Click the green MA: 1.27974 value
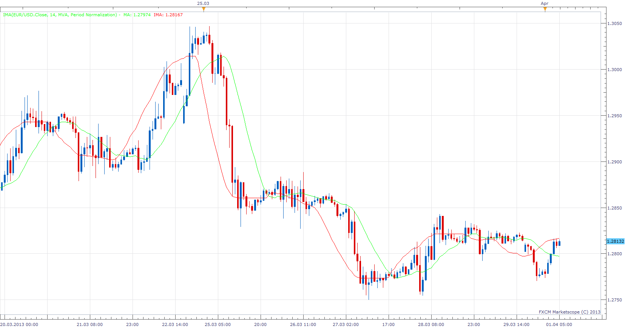628x329 pixels. pos(137,15)
